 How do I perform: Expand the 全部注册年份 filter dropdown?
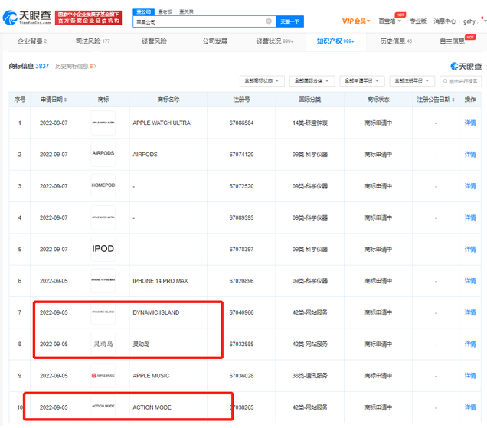point(412,80)
